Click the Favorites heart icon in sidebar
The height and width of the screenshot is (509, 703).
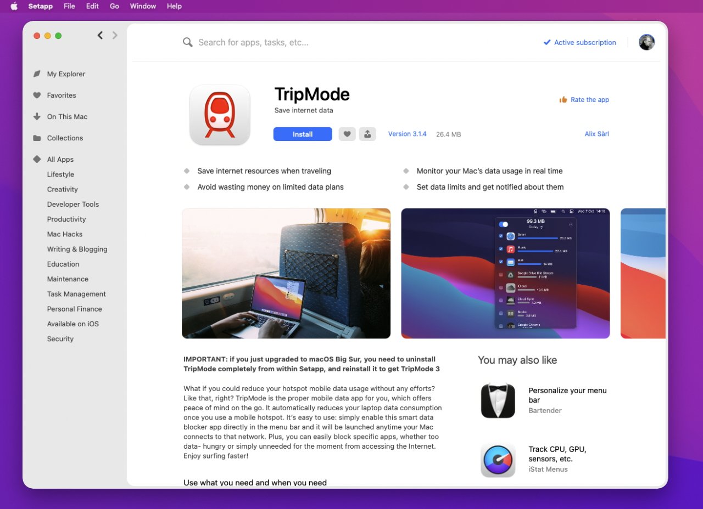coord(37,95)
